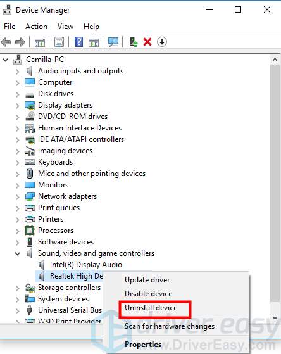Screen dimensions: 281x354
Task: Open the Action menu
Action: 36,27
